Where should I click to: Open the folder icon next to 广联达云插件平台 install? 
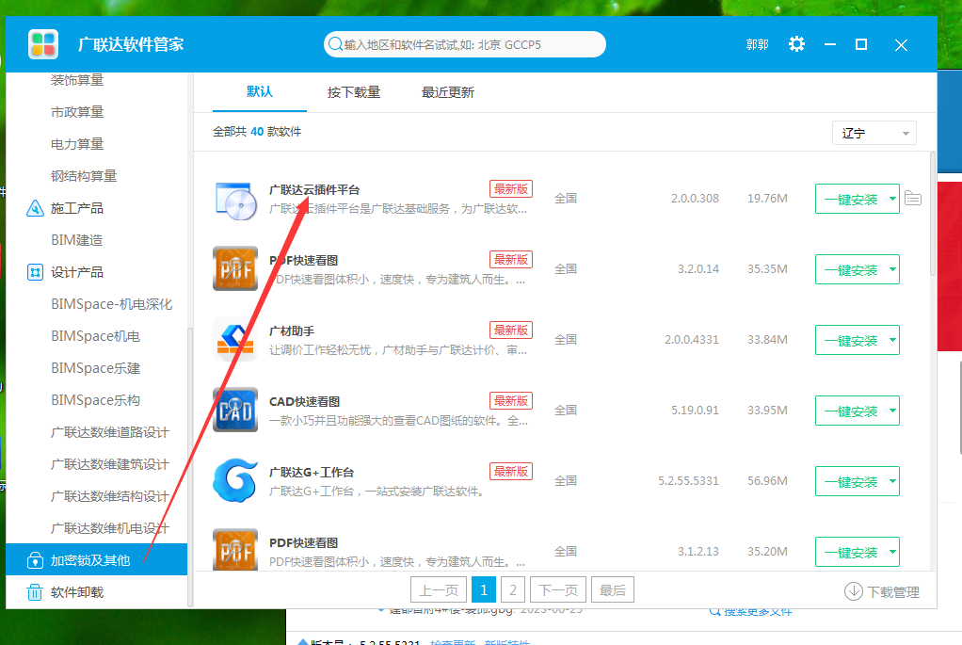click(913, 199)
